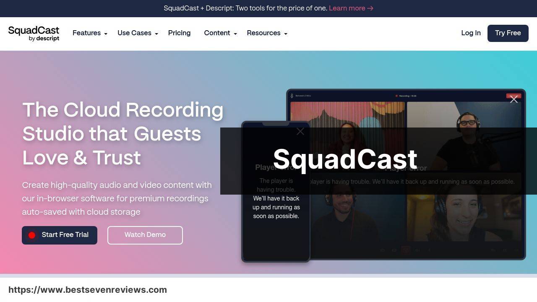Open the Features dropdown menu
The height and width of the screenshot is (302, 537).
(90, 33)
